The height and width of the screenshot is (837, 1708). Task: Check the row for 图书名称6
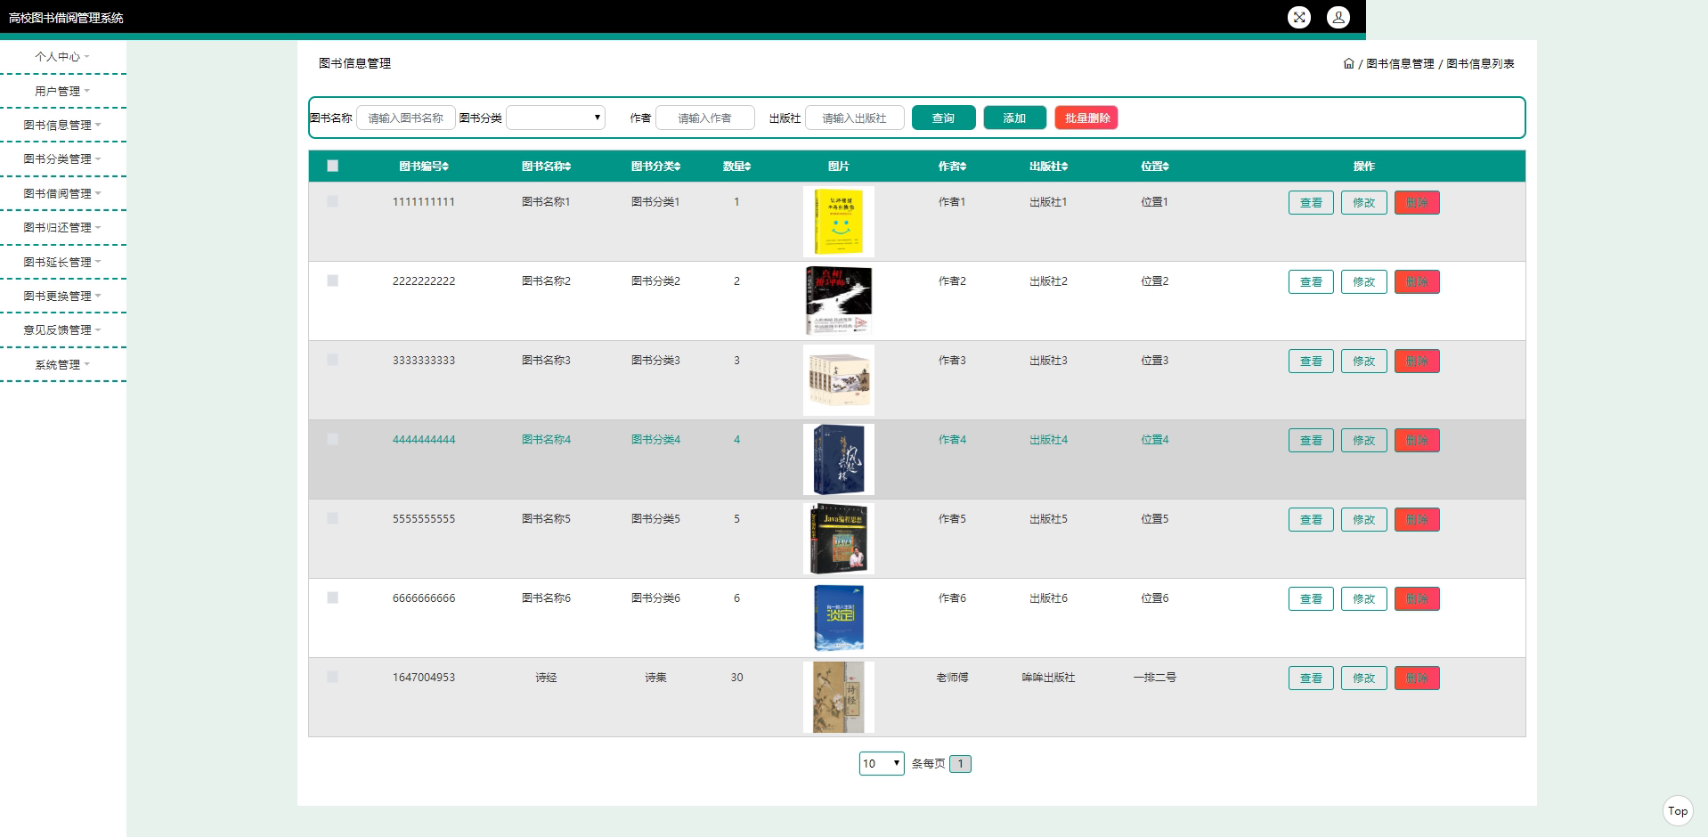point(333,597)
